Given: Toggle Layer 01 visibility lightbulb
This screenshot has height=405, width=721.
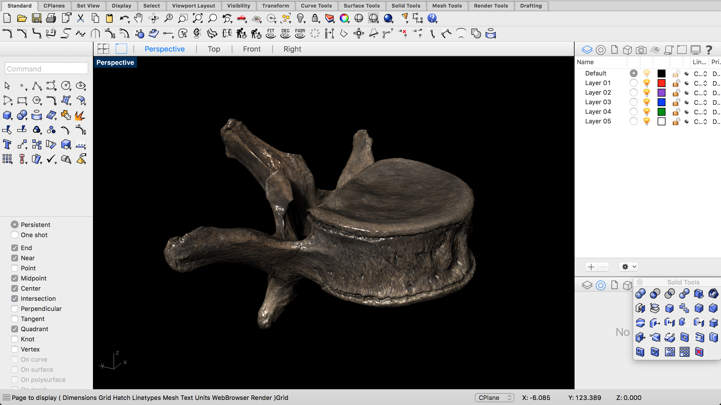Looking at the screenshot, I should (x=647, y=83).
